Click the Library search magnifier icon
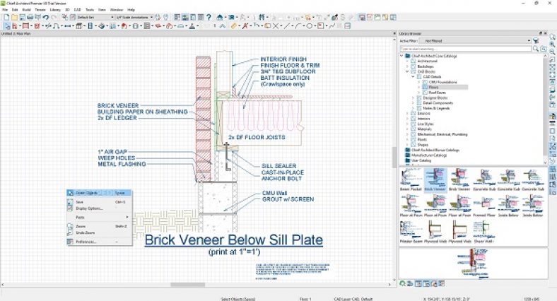The width and height of the screenshot is (557, 301). click(x=536, y=49)
